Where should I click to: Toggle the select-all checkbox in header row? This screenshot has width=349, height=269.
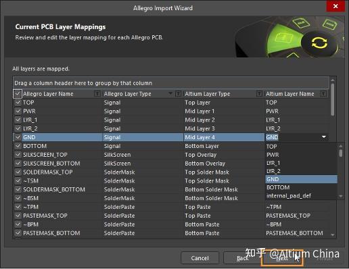tap(18, 94)
